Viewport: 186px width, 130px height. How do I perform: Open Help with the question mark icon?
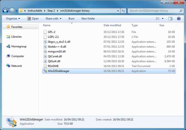point(179,19)
